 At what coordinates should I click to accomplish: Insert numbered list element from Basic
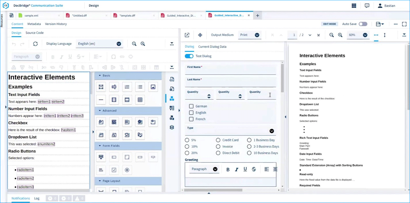click(x=127, y=87)
